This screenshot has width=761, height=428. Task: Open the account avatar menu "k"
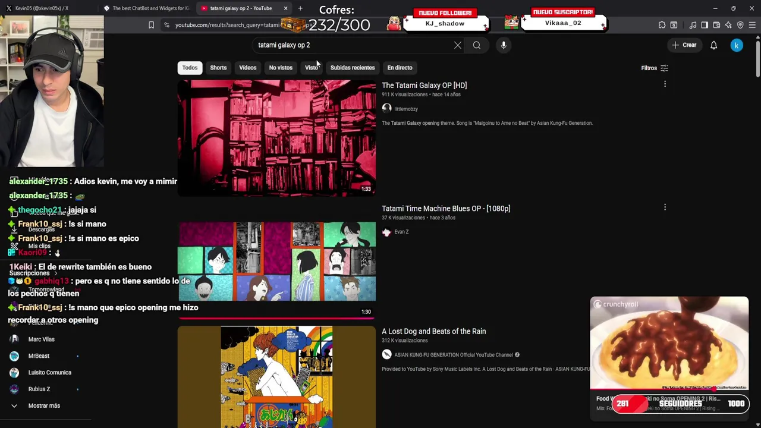tap(737, 45)
